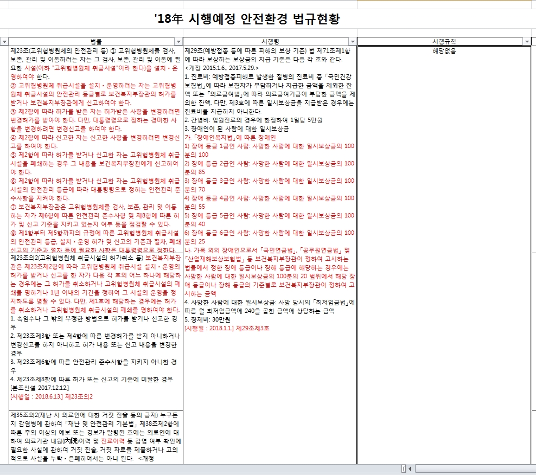536x475 pixels.
Task: Select the 제35조의2 거짓 진술 금지 cell
Action: click(x=96, y=437)
